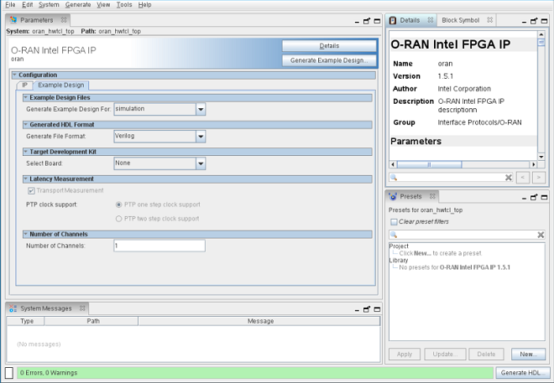Toggle the Transport Measurement checkbox
The width and height of the screenshot is (554, 383).
click(31, 191)
